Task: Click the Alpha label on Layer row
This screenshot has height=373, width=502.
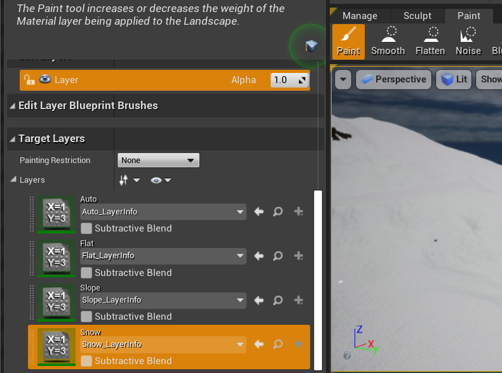Action: (x=243, y=80)
